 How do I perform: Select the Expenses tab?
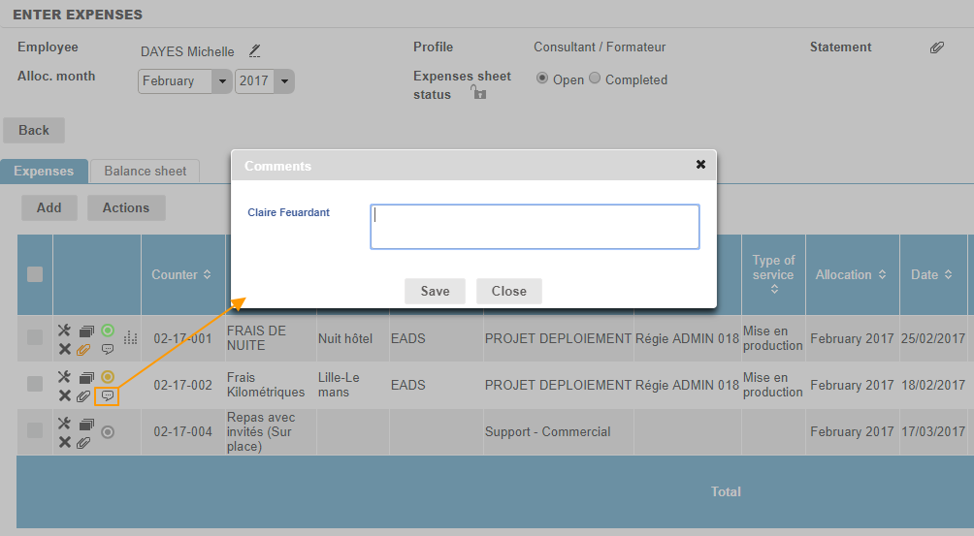[x=44, y=171]
